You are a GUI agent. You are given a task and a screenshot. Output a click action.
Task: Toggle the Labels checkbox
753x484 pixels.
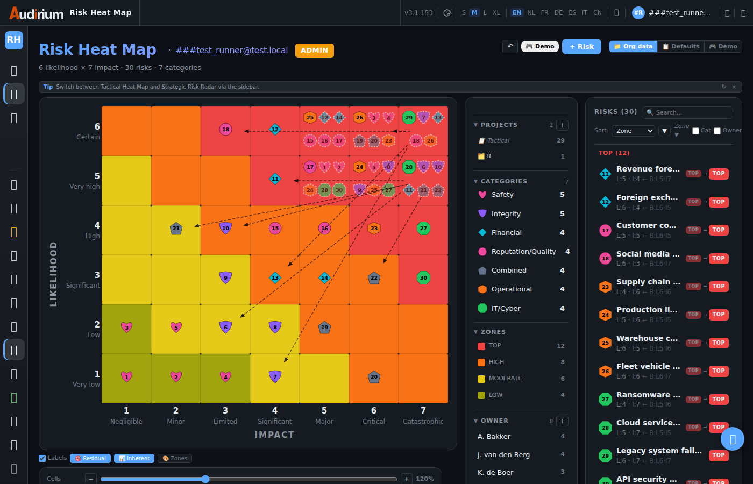(x=42, y=458)
